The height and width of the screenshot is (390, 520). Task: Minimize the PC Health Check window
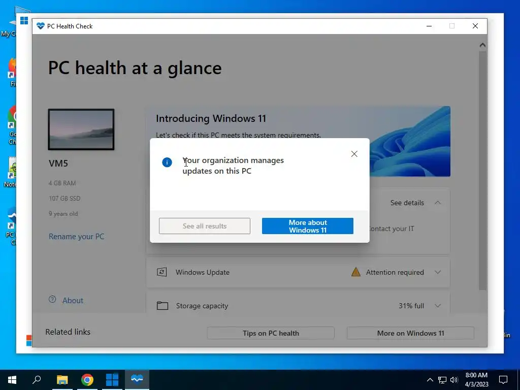tap(429, 26)
